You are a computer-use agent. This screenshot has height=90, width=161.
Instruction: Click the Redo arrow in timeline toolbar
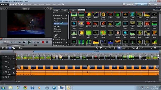click(x=101, y=48)
